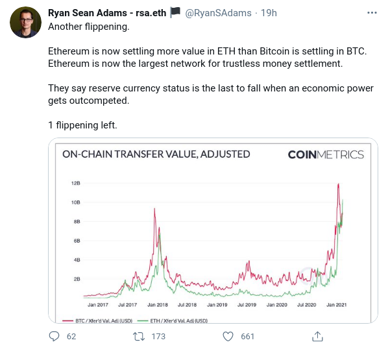Viewport: 388px width, 349px height.
Task: Like the tweet with the heart icon
Action: pyautogui.click(x=228, y=337)
